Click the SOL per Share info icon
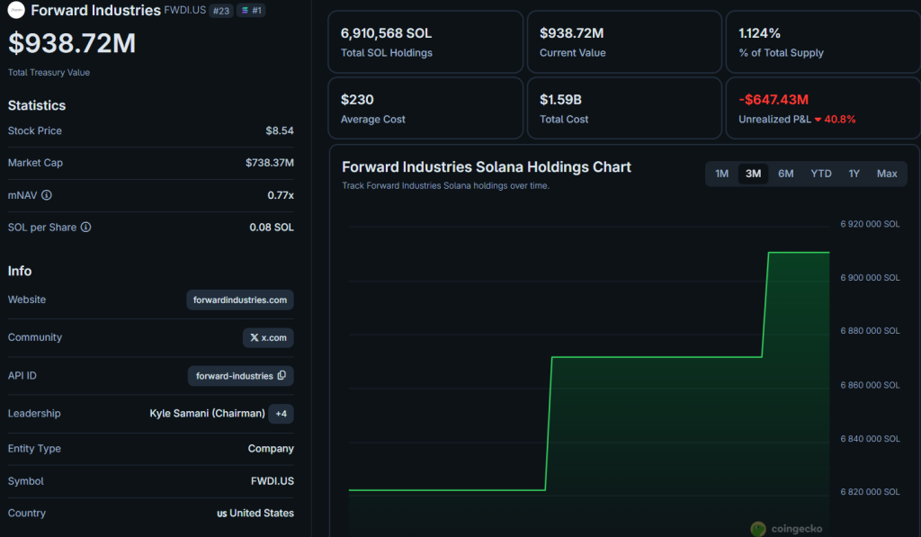This screenshot has height=537, width=921. pos(86,228)
